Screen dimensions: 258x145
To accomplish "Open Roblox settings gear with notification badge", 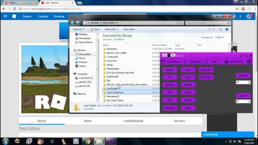I will click(249, 16).
